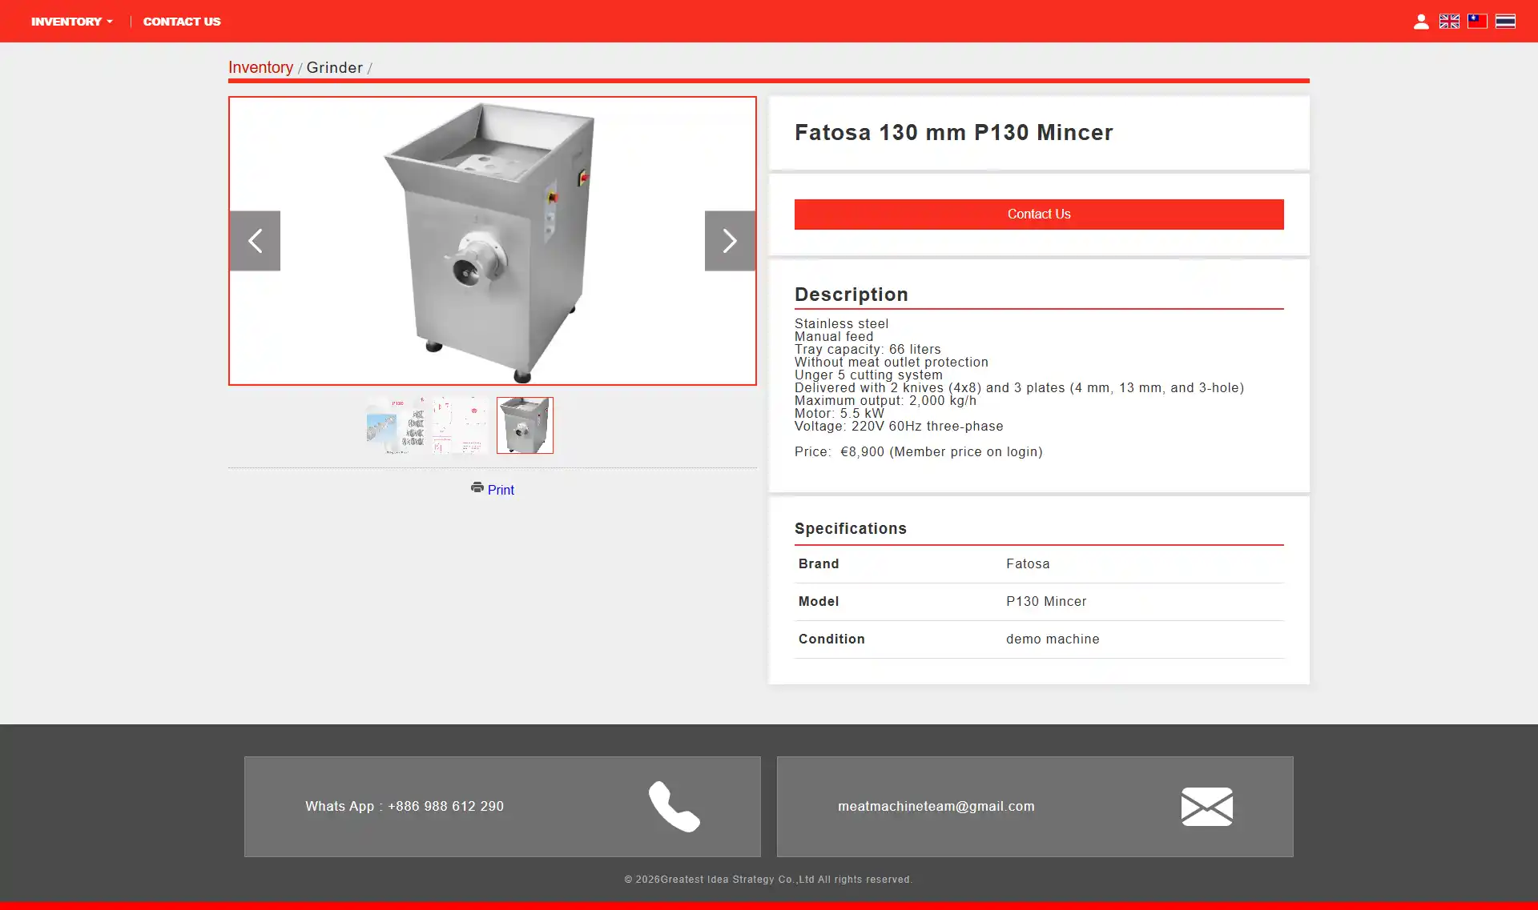Select the mincer photo thumbnail

click(x=525, y=425)
